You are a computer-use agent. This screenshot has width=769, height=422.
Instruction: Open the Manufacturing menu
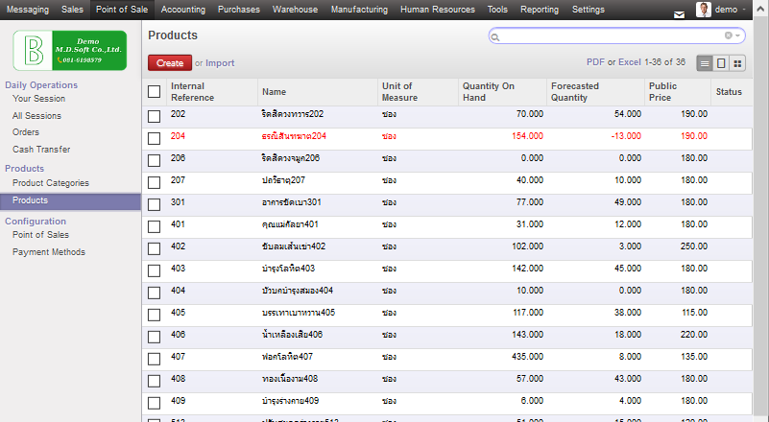[359, 10]
